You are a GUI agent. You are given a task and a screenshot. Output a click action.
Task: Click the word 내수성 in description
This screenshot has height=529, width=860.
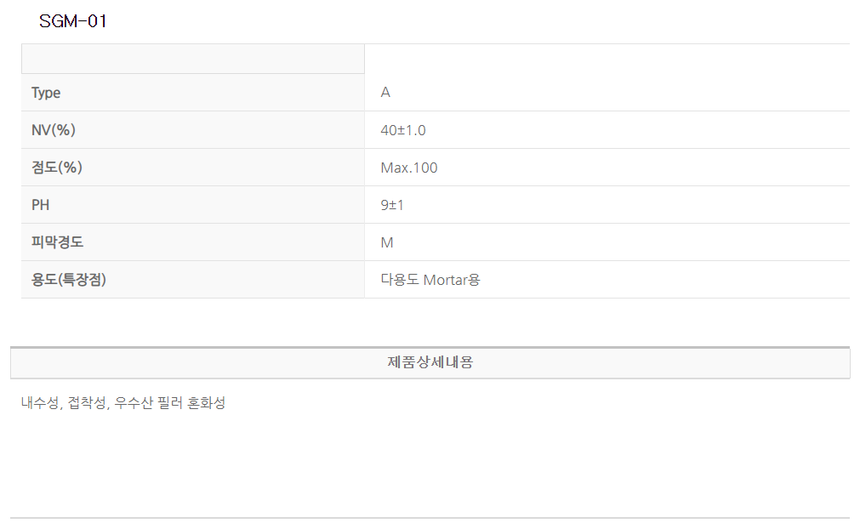coord(40,403)
